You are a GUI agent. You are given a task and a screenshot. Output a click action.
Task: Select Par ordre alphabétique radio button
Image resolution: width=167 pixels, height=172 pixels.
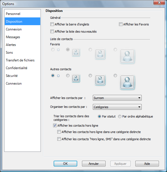click(120, 116)
